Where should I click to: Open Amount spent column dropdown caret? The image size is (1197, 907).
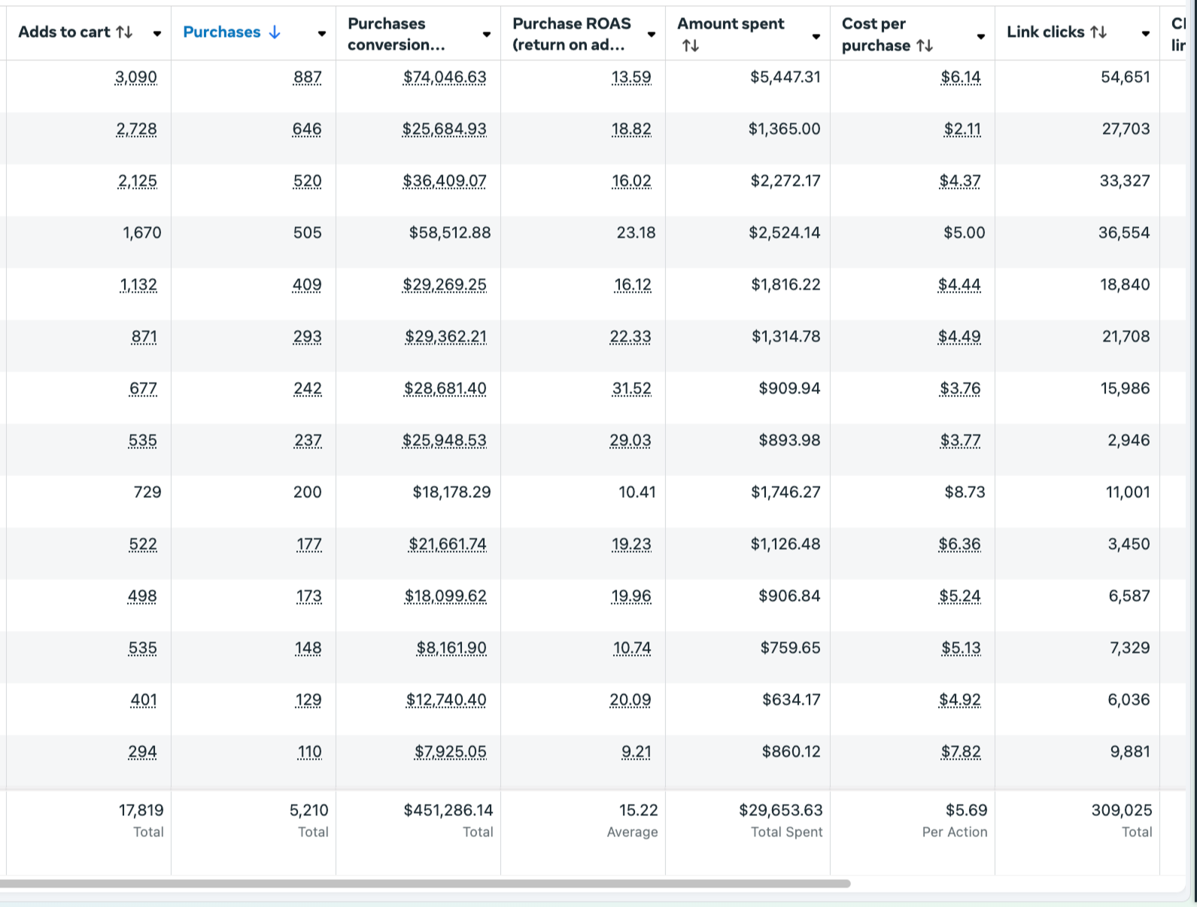[816, 36]
